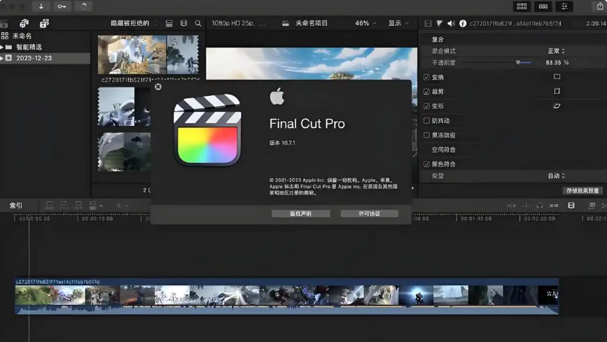607x342 pixels.
Task: Click the 版权声明 button
Action: click(x=300, y=213)
